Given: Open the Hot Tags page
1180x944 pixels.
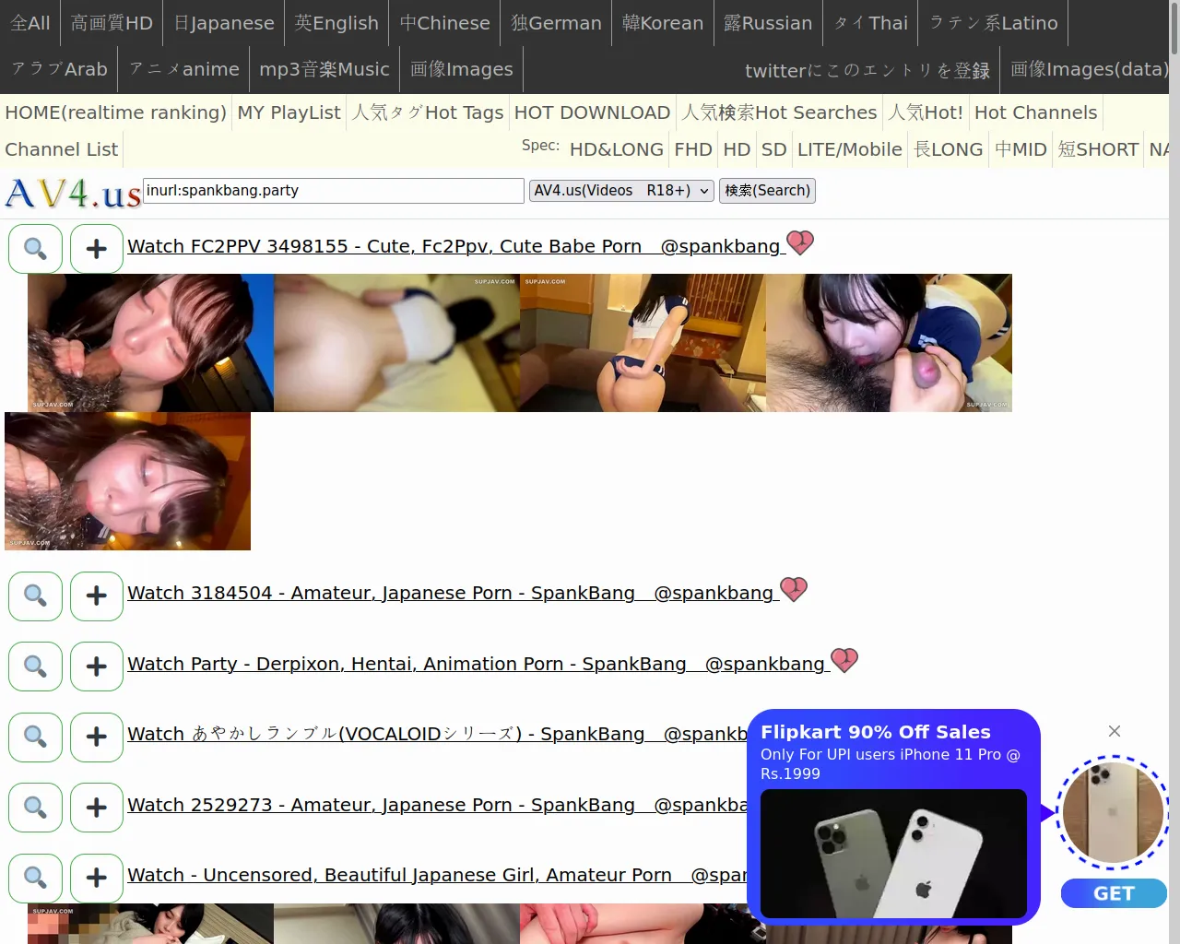Looking at the screenshot, I should 428,112.
